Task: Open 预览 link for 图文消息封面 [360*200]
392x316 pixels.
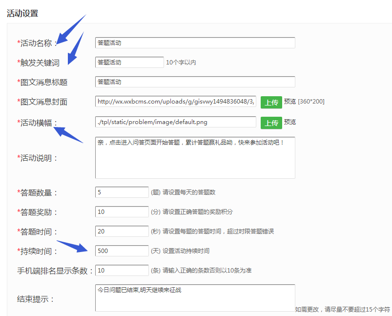Action: pos(290,102)
